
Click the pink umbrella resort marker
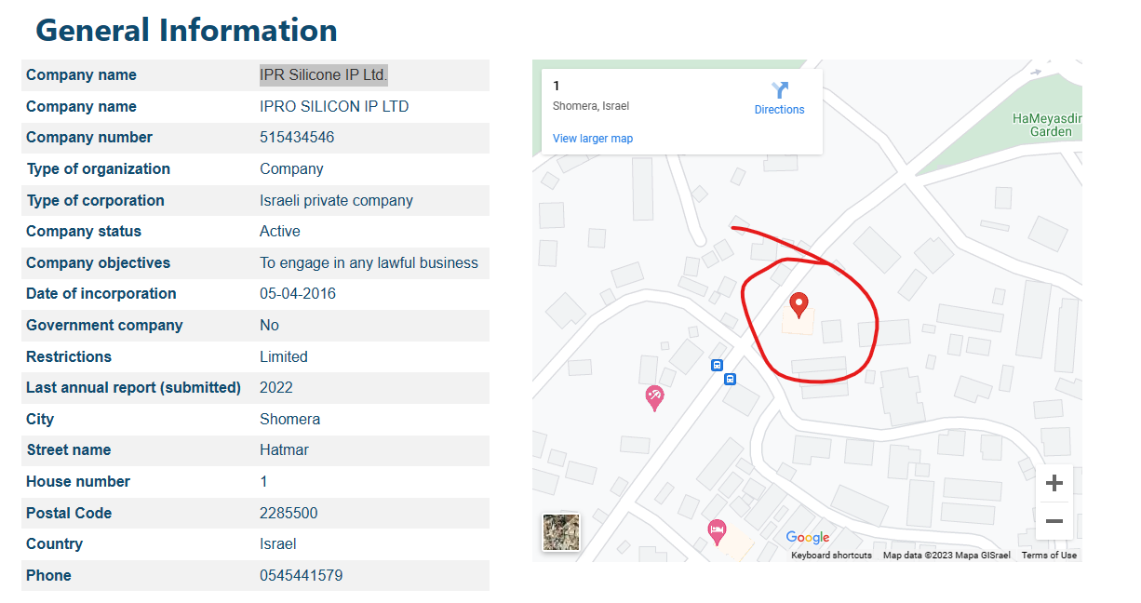point(655,397)
